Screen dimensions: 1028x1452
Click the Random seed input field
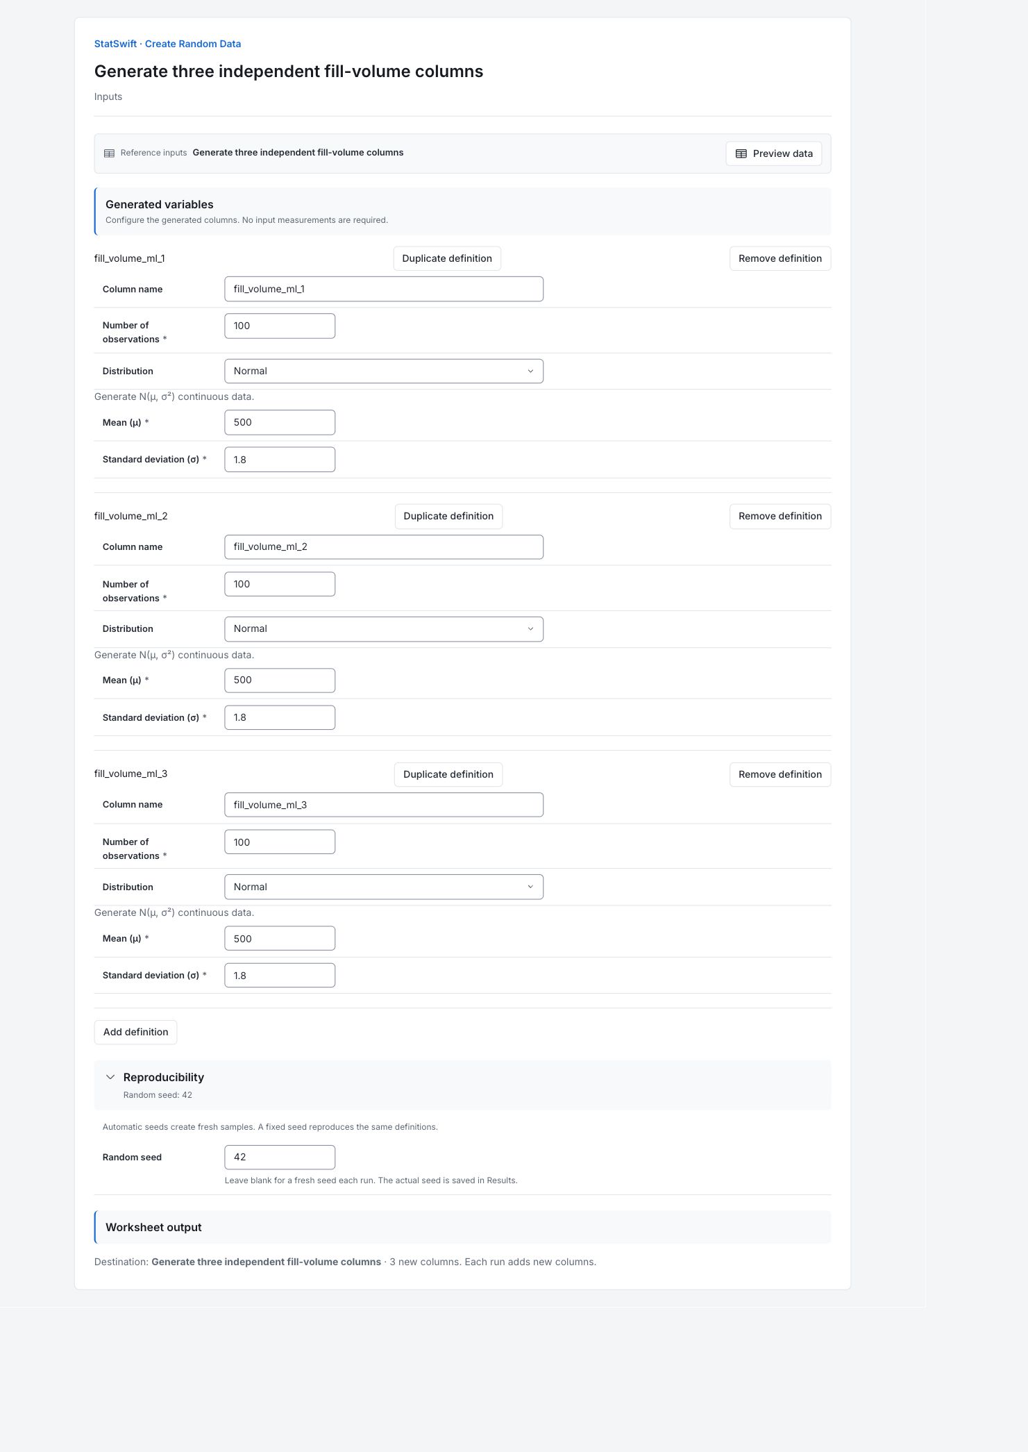tap(280, 1158)
